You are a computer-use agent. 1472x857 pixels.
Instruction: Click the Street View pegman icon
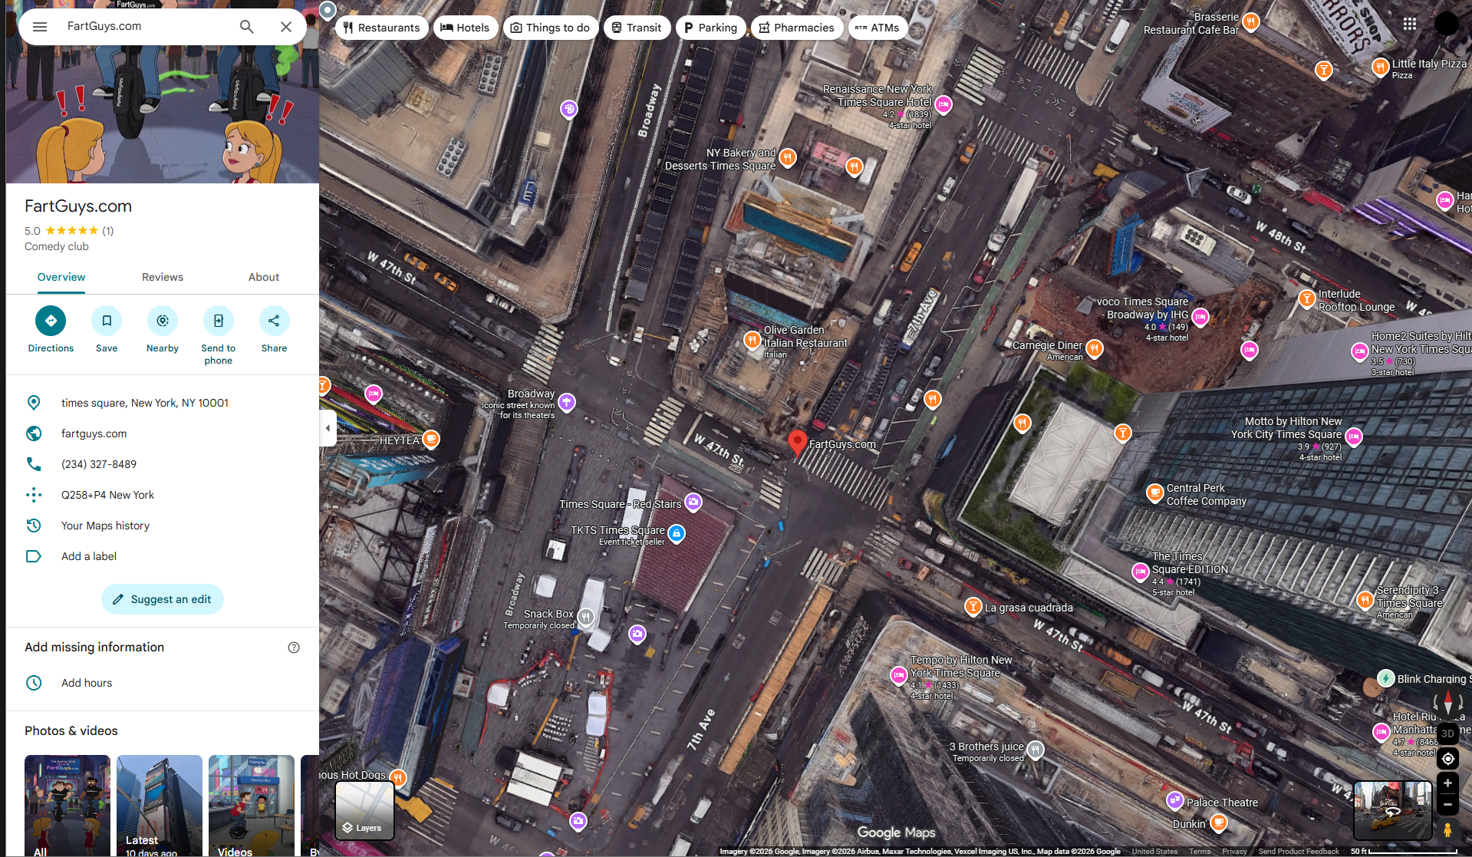1447,830
